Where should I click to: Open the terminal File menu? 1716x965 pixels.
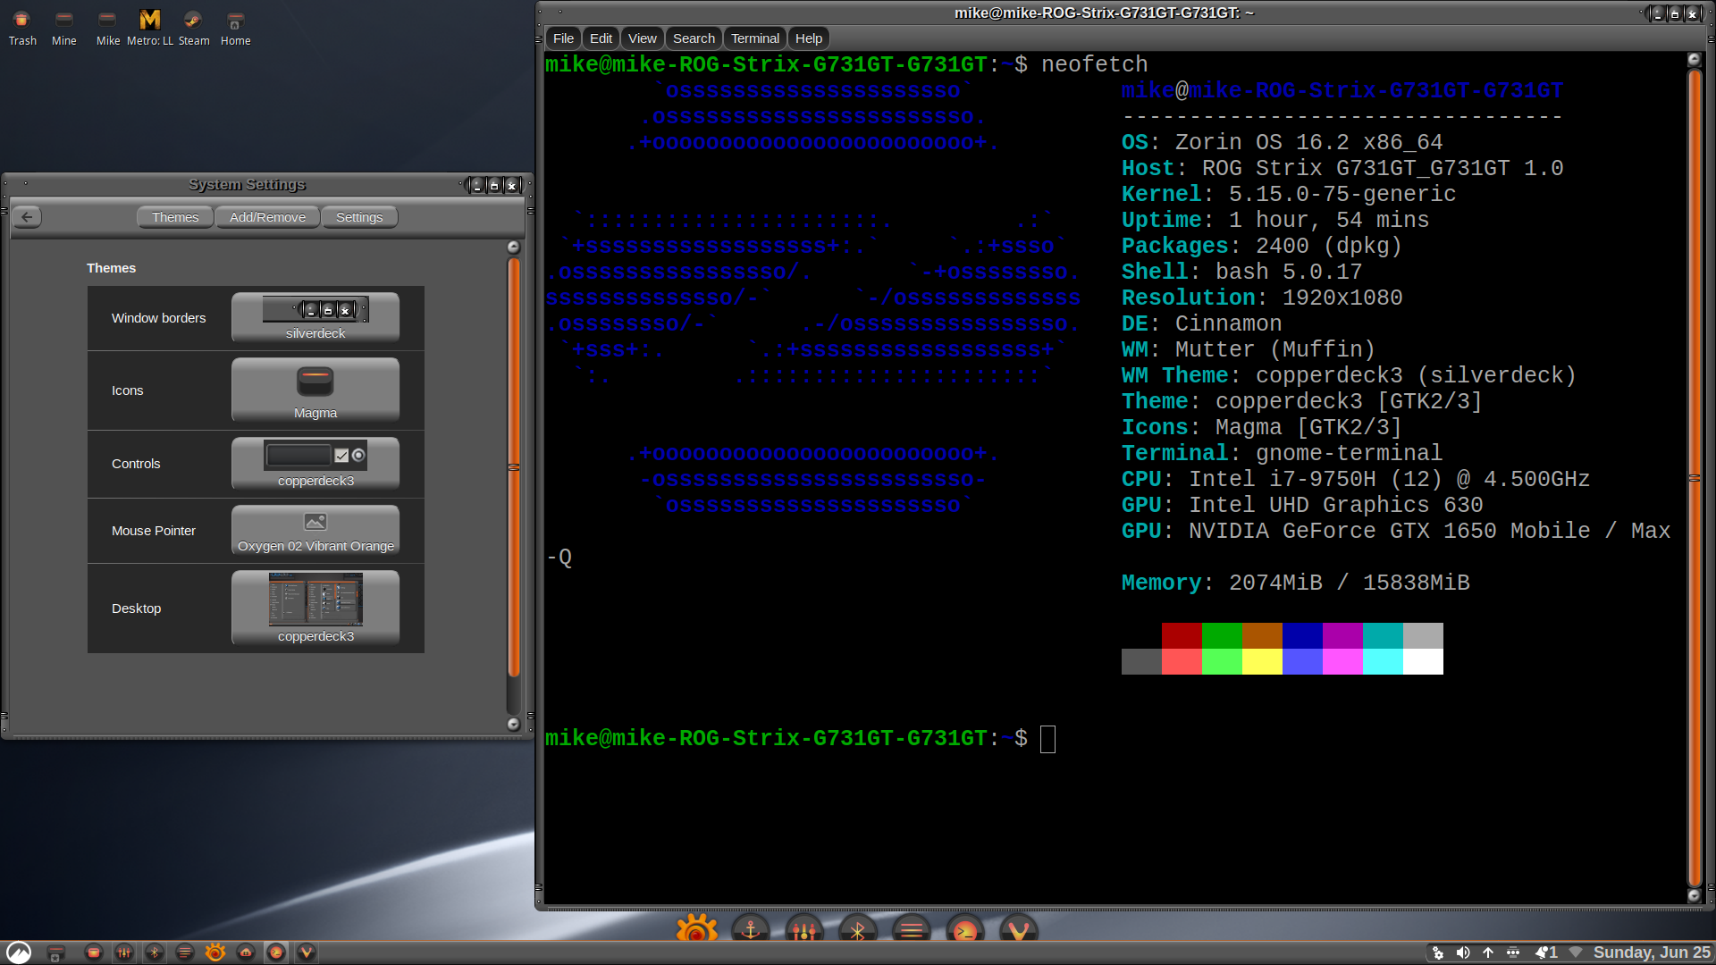[563, 38]
